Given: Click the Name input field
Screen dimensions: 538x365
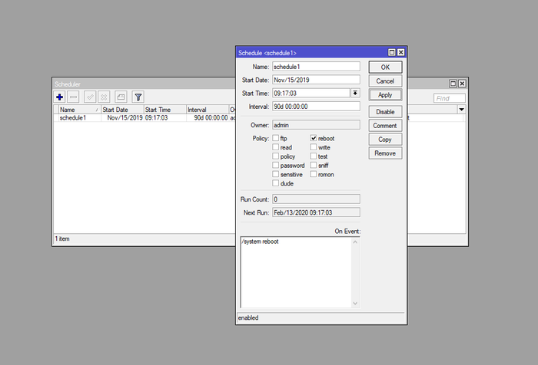Looking at the screenshot, I should [x=316, y=67].
